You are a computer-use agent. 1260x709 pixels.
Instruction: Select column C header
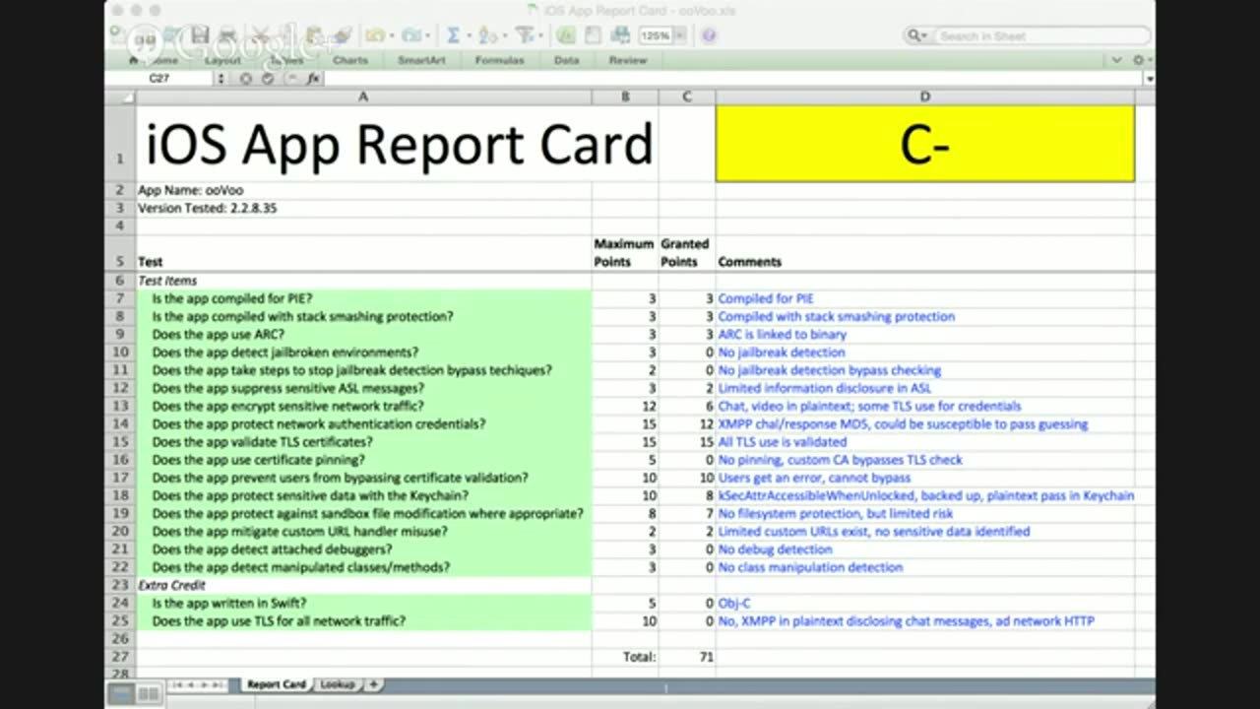click(687, 97)
